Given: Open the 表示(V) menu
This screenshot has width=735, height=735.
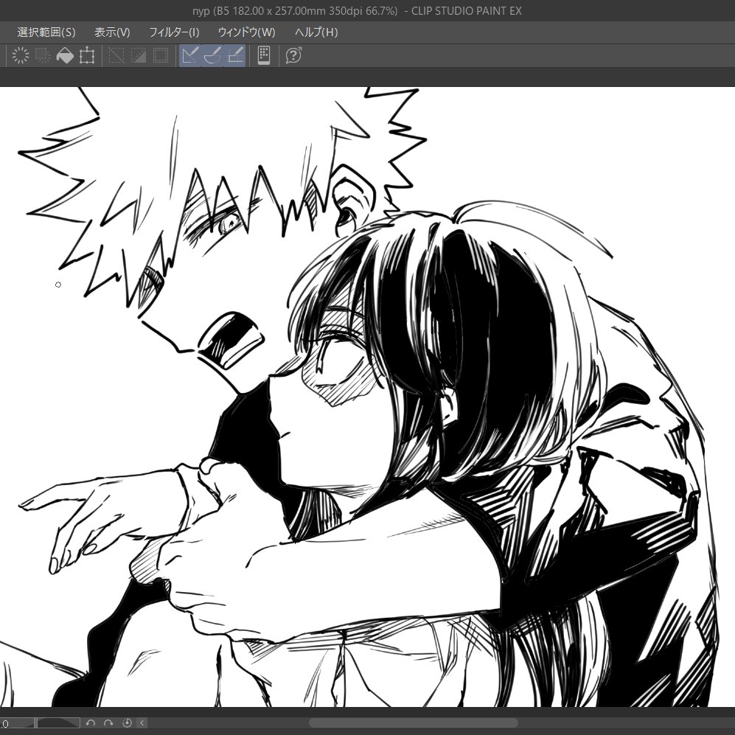Looking at the screenshot, I should [x=112, y=32].
